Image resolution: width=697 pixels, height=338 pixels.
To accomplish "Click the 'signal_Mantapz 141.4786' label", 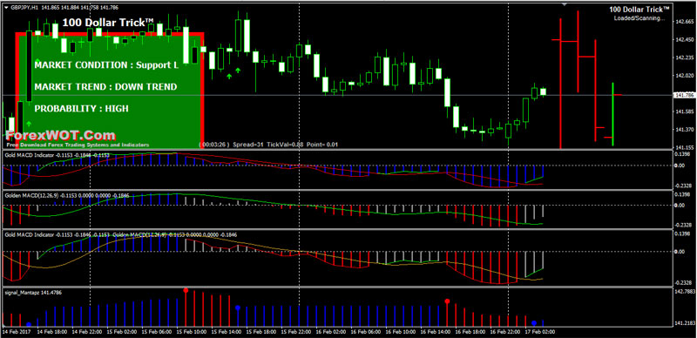I will click(x=33, y=292).
